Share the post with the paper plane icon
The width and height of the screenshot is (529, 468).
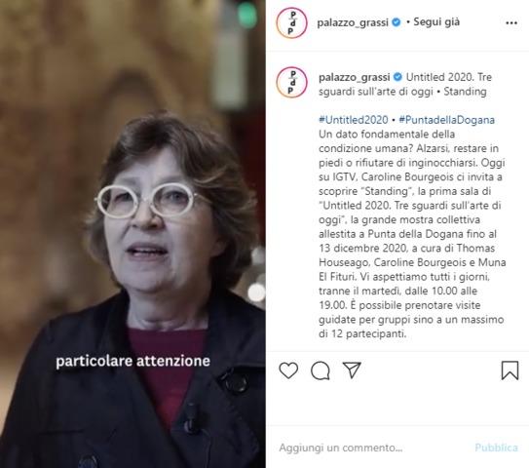point(352,370)
